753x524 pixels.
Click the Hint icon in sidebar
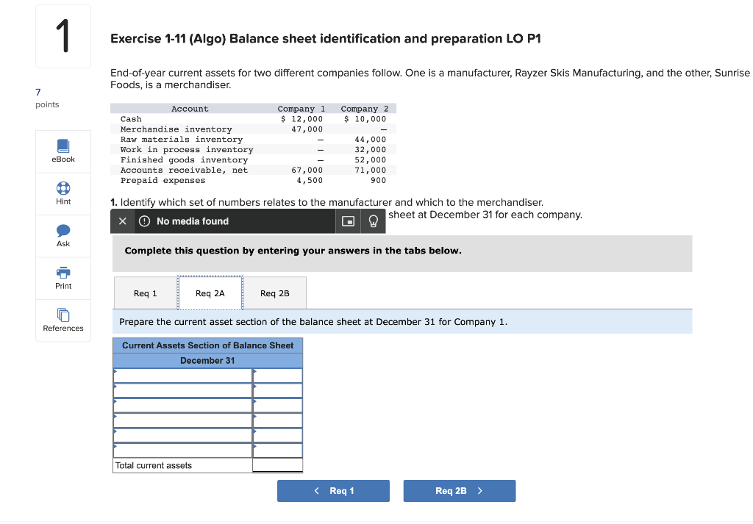tap(63, 193)
